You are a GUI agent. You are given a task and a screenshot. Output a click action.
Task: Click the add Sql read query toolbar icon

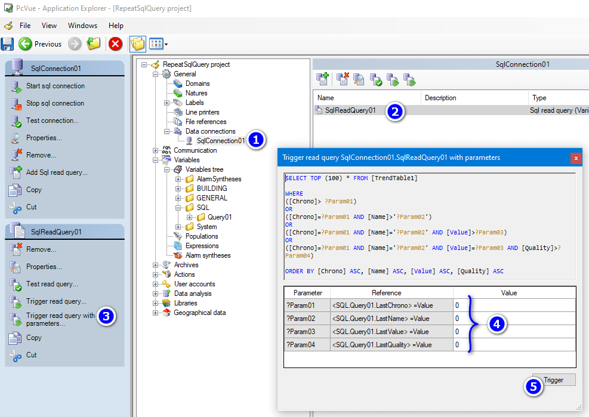pyautogui.click(x=323, y=79)
